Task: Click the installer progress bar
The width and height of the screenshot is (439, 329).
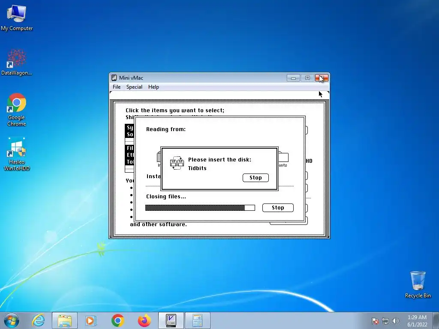Action: [x=200, y=208]
